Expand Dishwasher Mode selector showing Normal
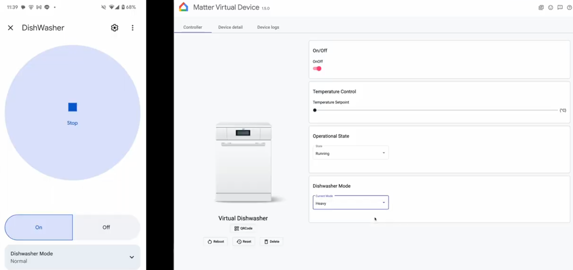 coord(72,257)
